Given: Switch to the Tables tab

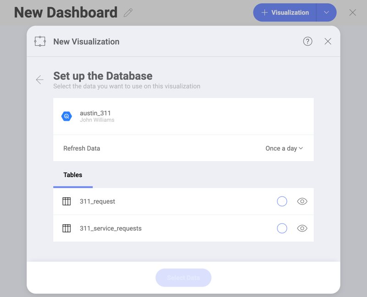Looking at the screenshot, I should tap(73, 175).
